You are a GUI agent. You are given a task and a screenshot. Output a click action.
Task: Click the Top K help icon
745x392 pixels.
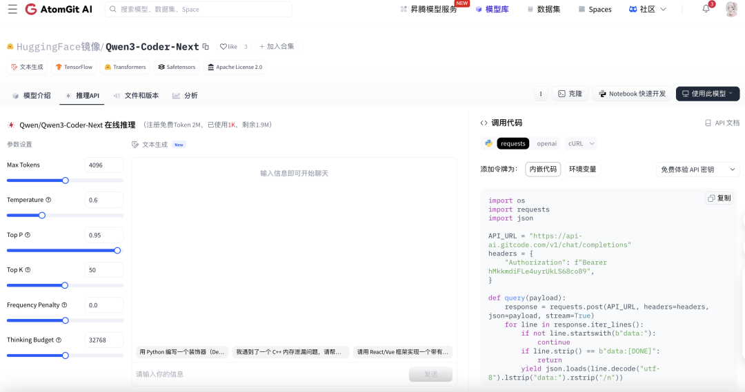coord(28,270)
